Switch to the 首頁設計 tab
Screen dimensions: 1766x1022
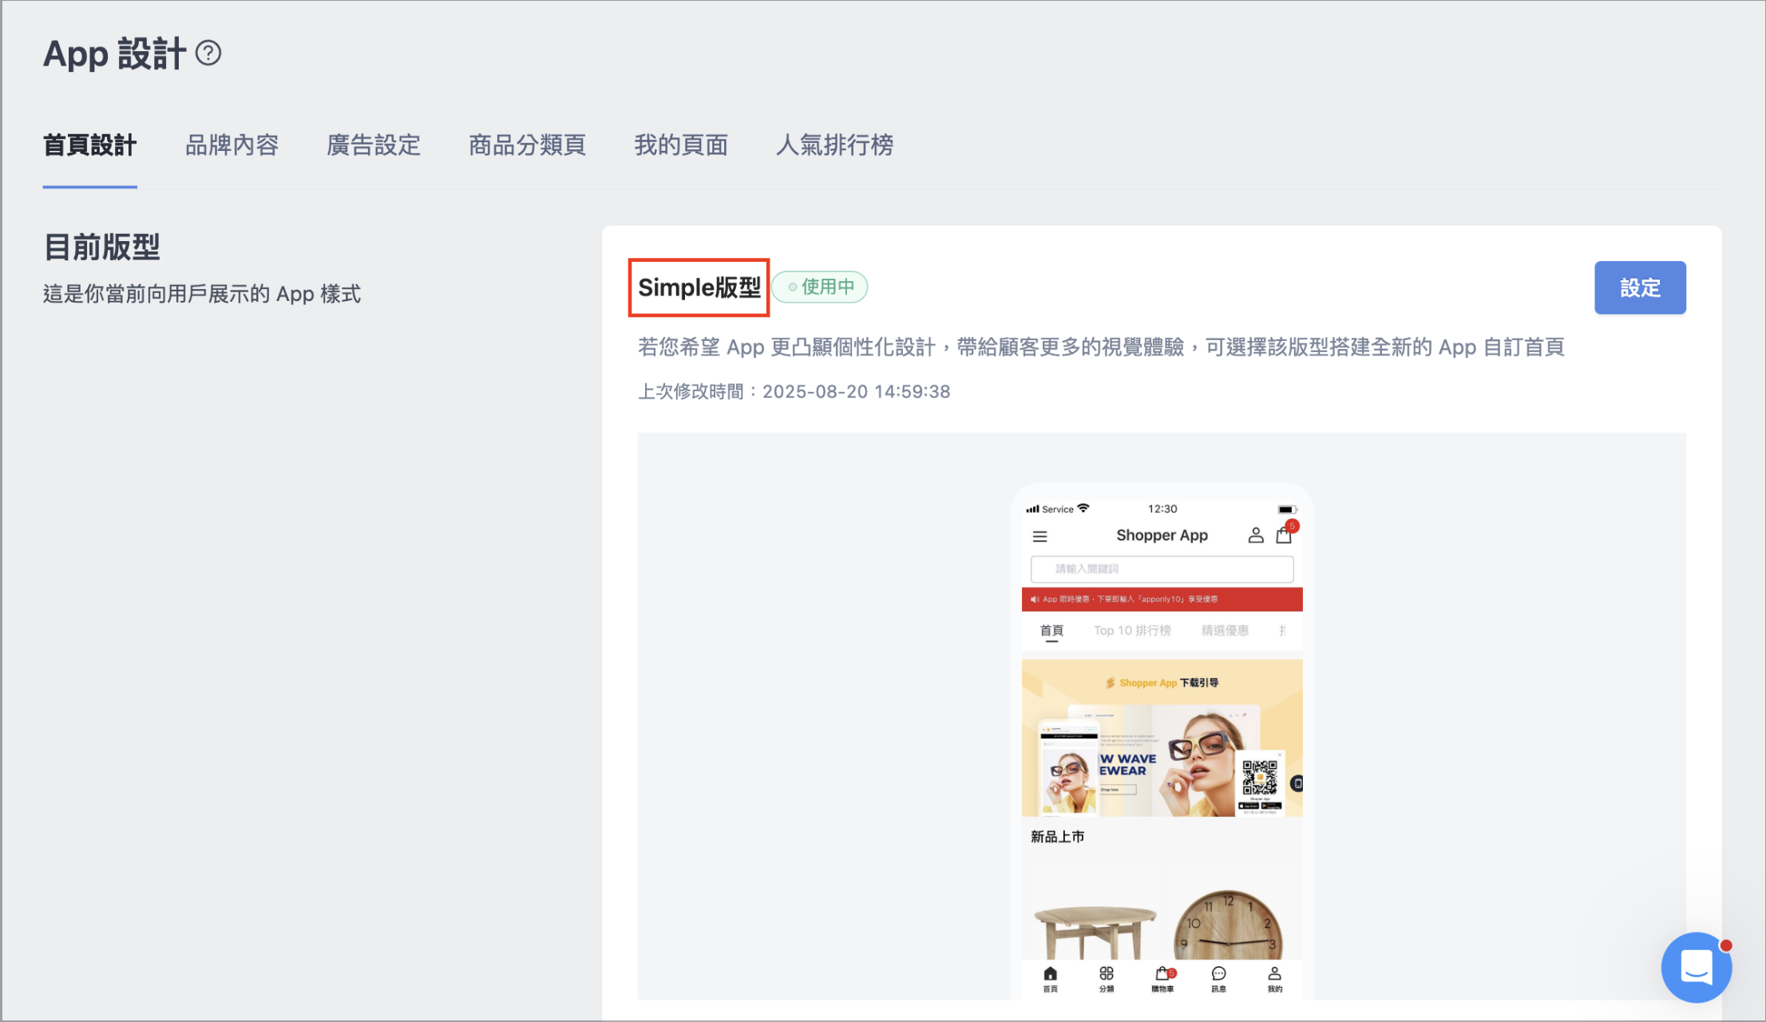(x=90, y=145)
